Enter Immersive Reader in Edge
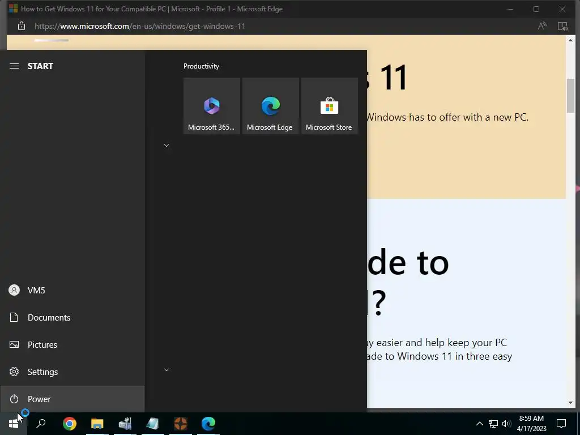 562,26
